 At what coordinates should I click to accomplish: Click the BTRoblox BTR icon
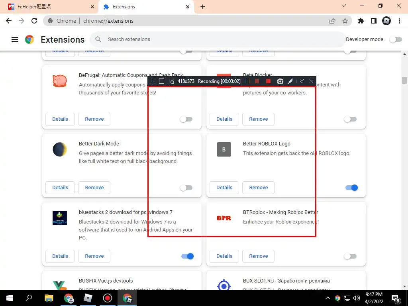tap(224, 218)
